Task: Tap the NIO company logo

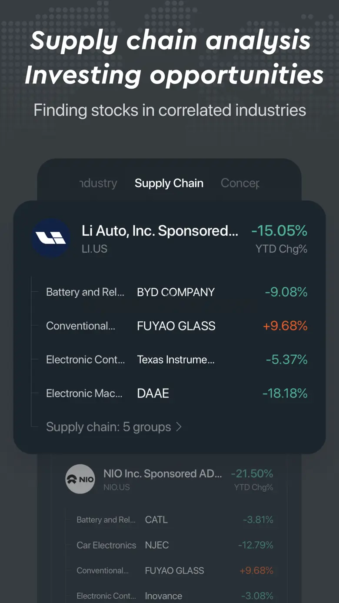Action: point(80,479)
